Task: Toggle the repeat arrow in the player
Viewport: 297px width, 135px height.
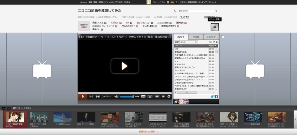Action: click(x=137, y=97)
